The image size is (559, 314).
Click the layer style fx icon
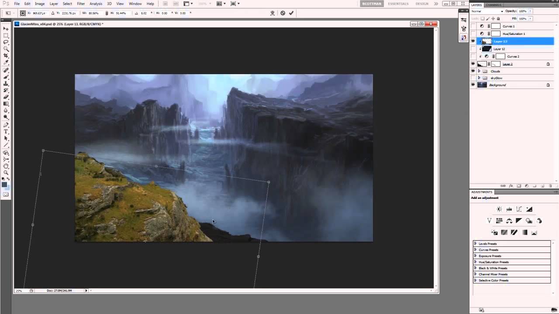pyautogui.click(x=511, y=186)
